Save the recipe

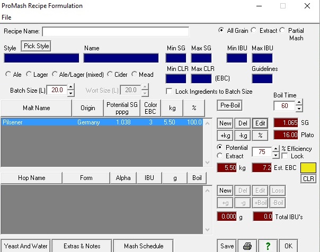click(x=227, y=246)
